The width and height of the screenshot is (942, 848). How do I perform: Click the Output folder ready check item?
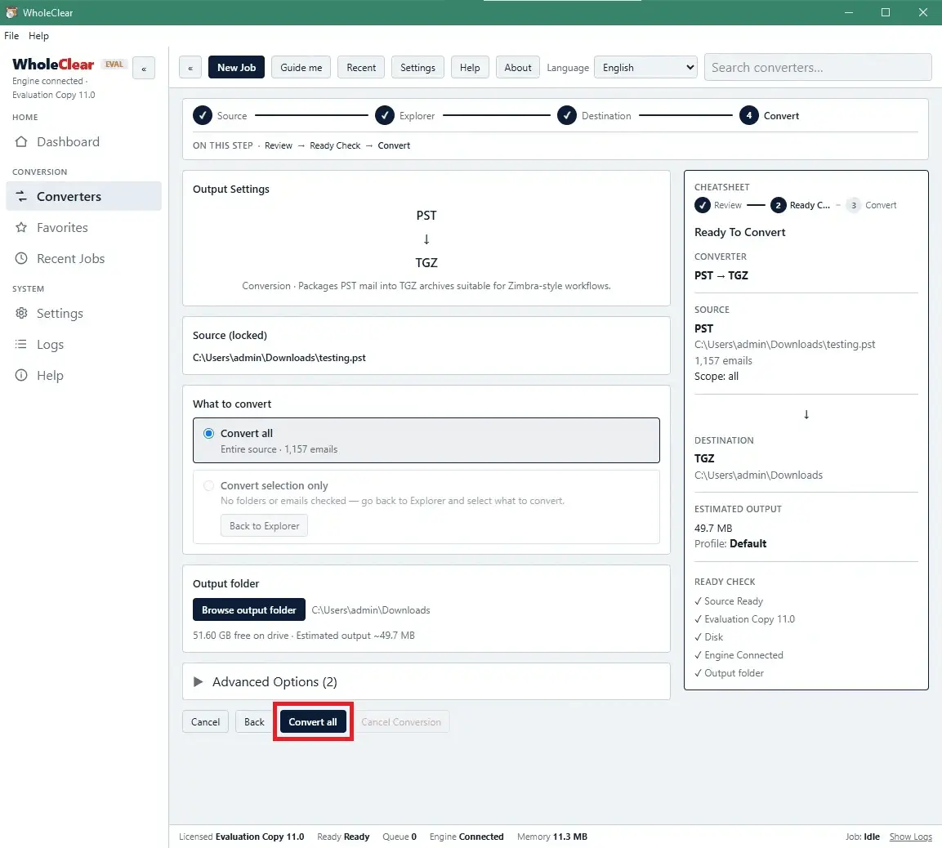tap(730, 673)
